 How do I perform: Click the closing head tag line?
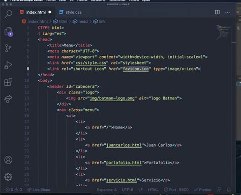46,75
